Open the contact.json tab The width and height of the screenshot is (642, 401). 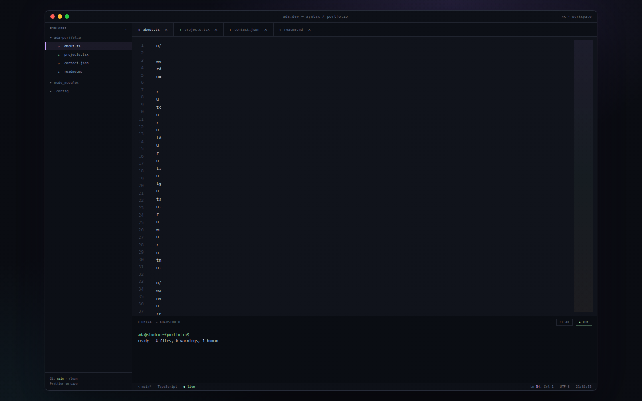(x=249, y=30)
